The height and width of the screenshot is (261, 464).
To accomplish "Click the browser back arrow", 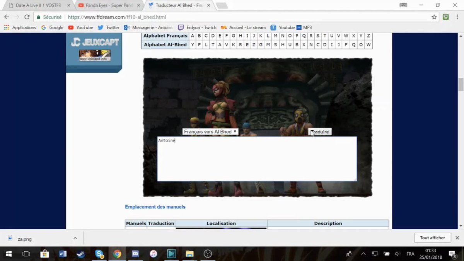I will tap(7, 17).
